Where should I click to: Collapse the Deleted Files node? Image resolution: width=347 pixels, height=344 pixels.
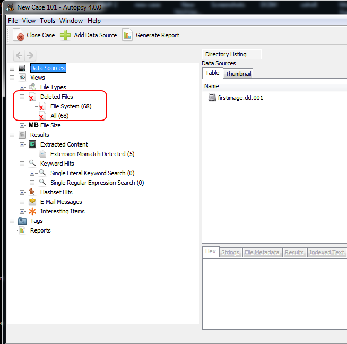pos(22,97)
